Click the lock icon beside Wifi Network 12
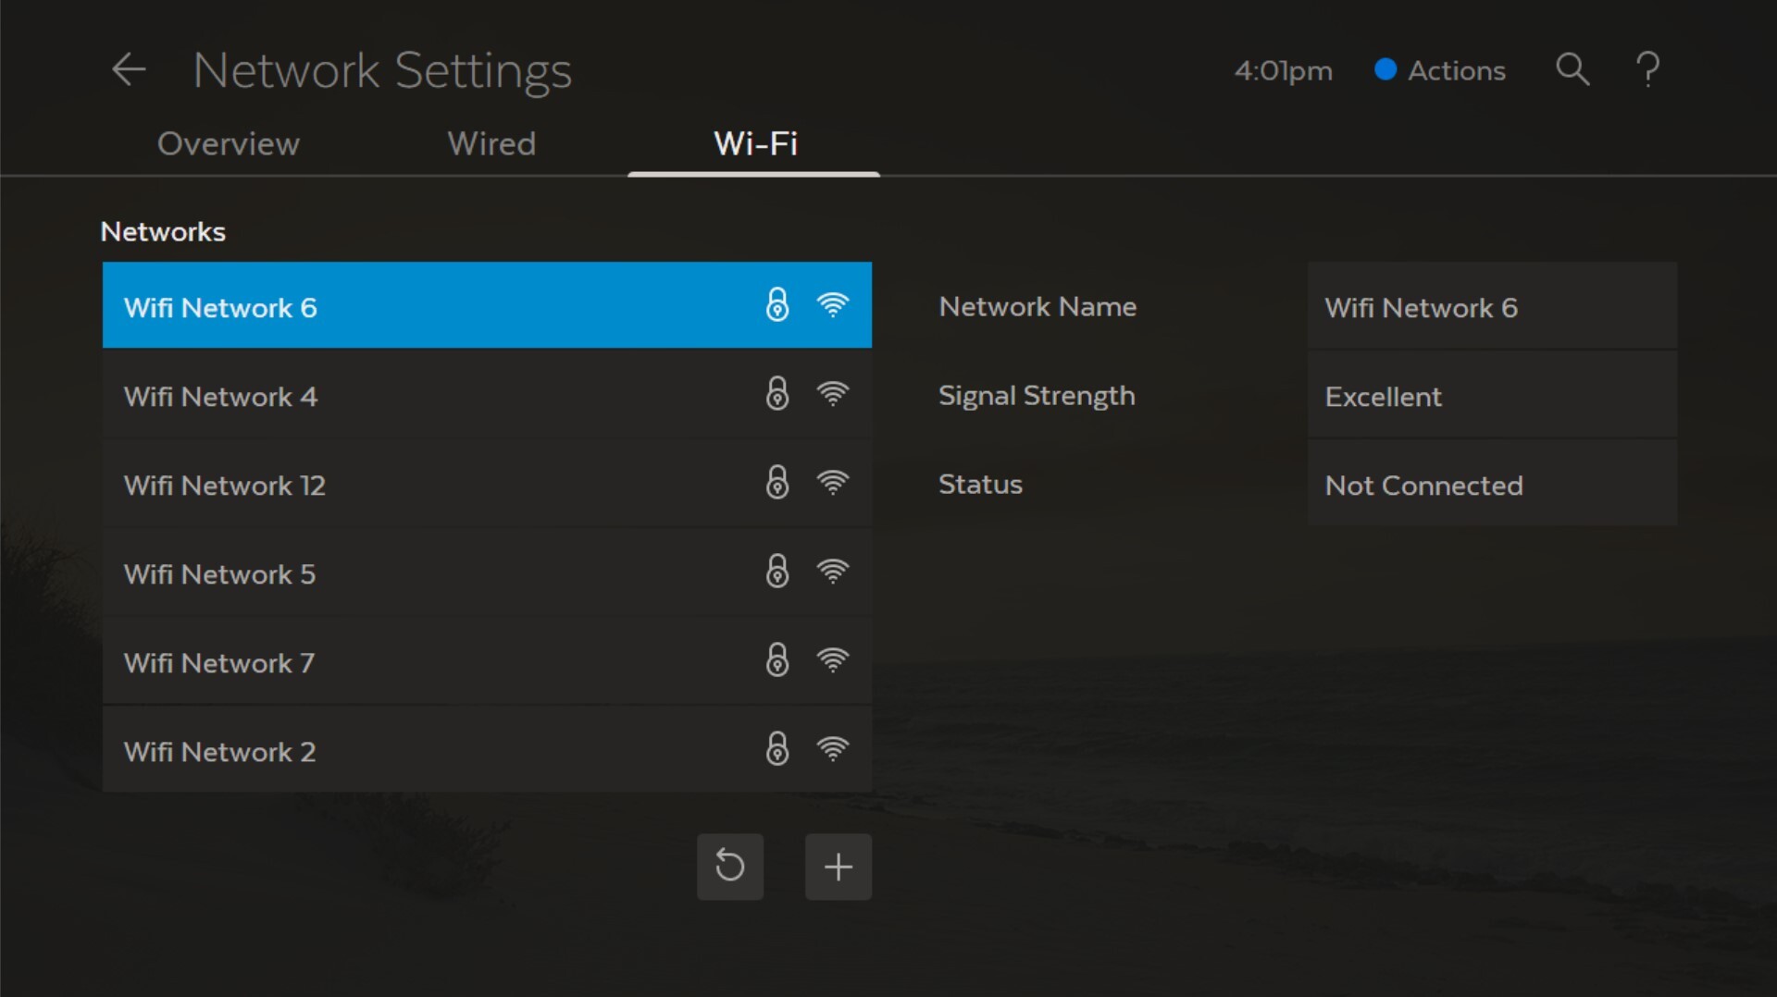Screen dimensions: 1777x997 (x=777, y=483)
